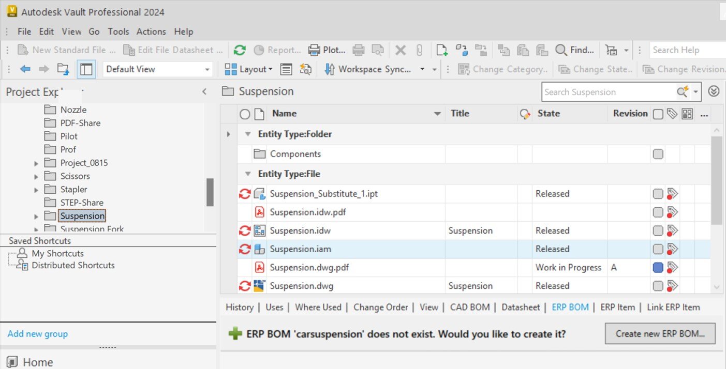Image resolution: width=726 pixels, height=369 pixels.
Task: Open the Tools menu
Action: [118, 32]
